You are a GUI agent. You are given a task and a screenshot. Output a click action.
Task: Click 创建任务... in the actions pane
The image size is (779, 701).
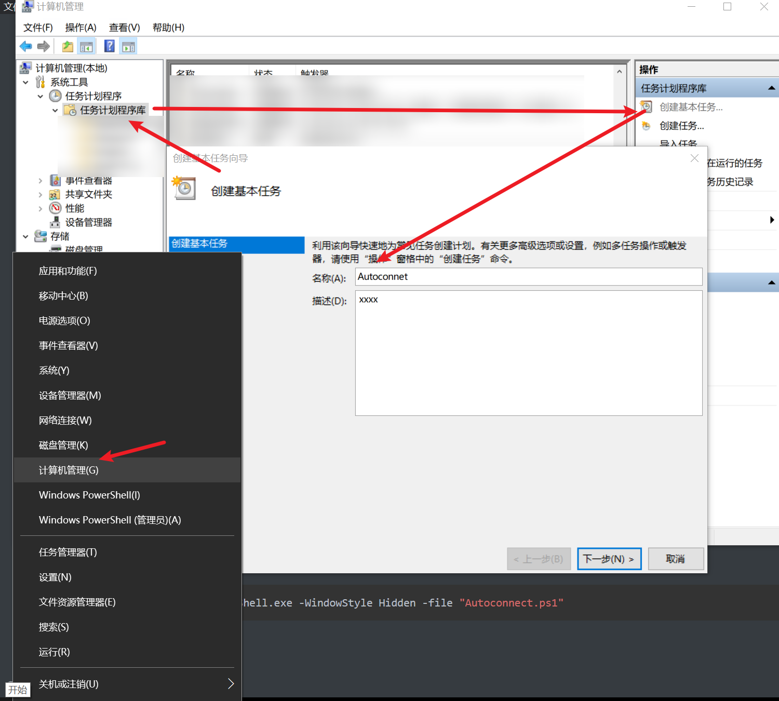pos(681,126)
